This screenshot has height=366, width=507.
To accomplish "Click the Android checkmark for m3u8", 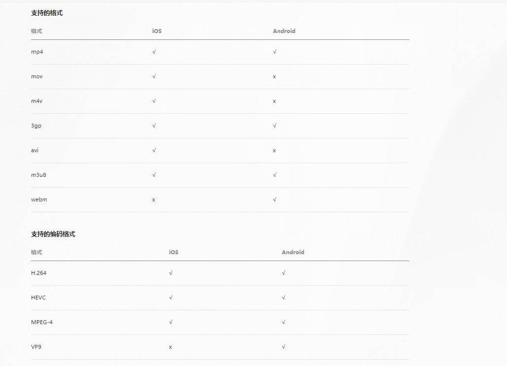I will [x=274, y=175].
